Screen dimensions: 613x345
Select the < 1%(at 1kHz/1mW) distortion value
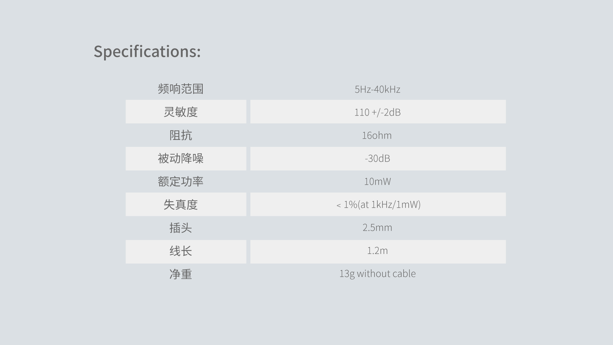378,204
